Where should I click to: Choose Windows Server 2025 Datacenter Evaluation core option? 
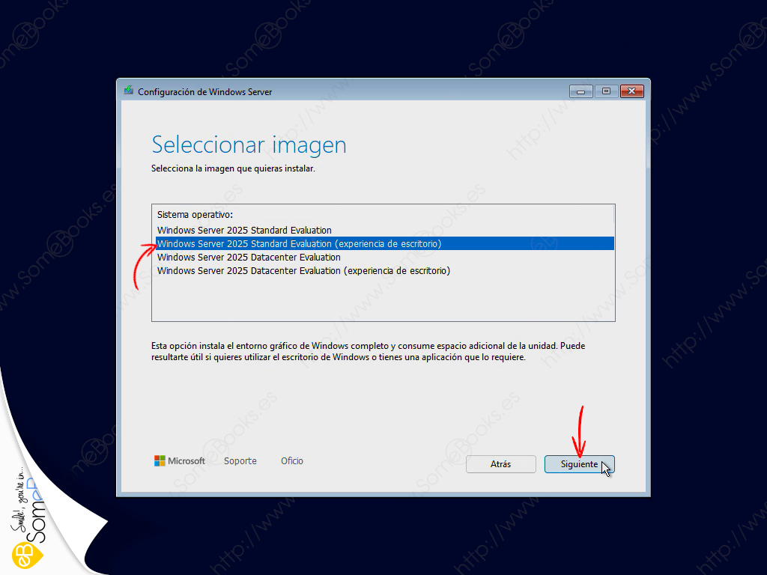[249, 258]
